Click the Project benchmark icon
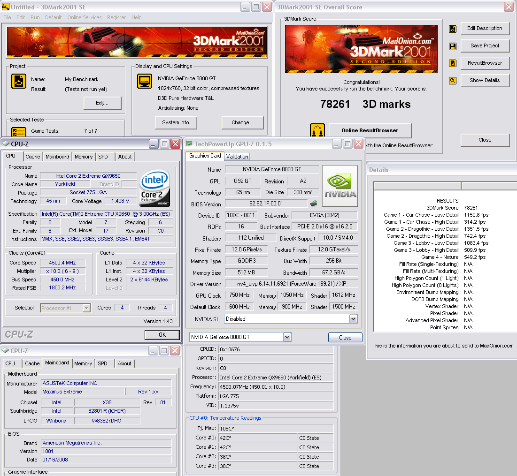The width and height of the screenshot is (517, 476). pyautogui.click(x=19, y=81)
